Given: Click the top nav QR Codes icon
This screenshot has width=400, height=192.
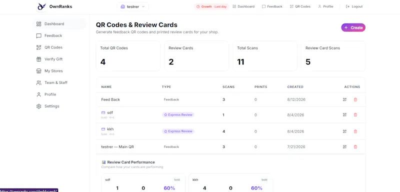Looking at the screenshot, I should pos(291,6).
